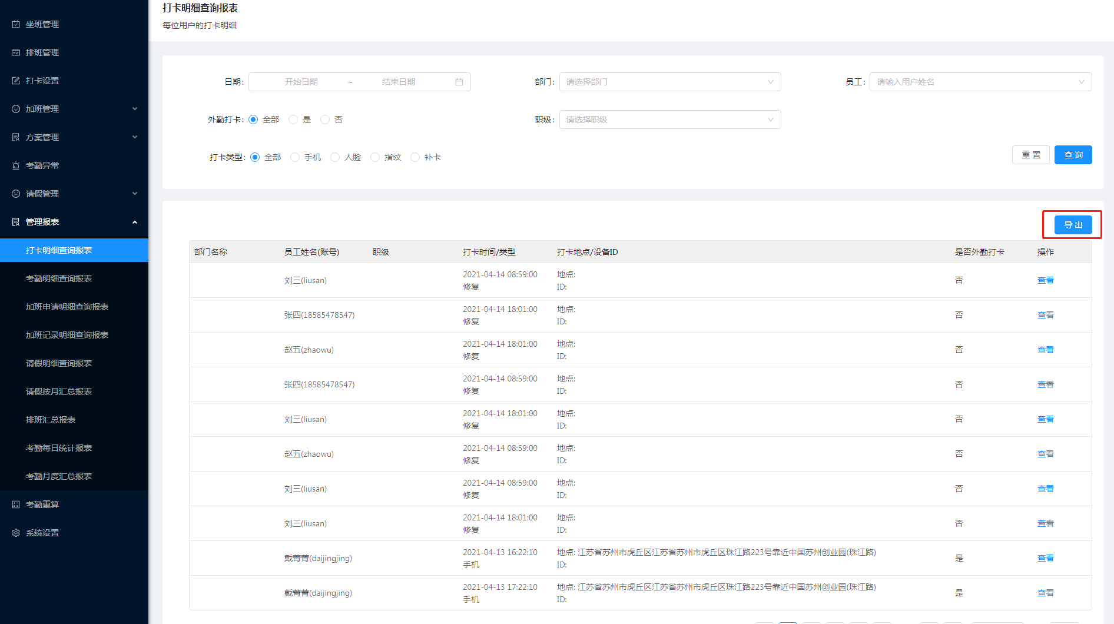
Task: Expand the 方案管理 menu arrow
Action: coord(135,137)
